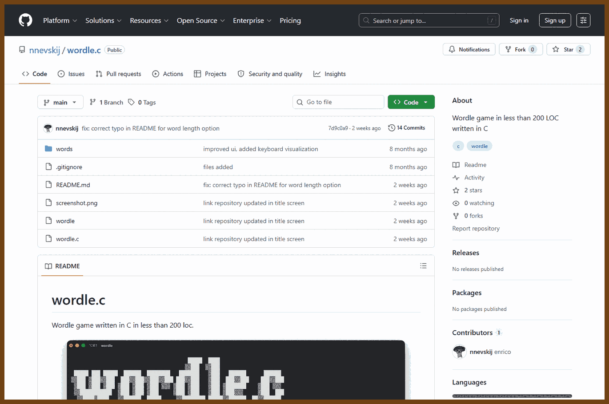Screen dimensions: 609x404
Task: View the 0 Tags list
Action: coord(142,102)
